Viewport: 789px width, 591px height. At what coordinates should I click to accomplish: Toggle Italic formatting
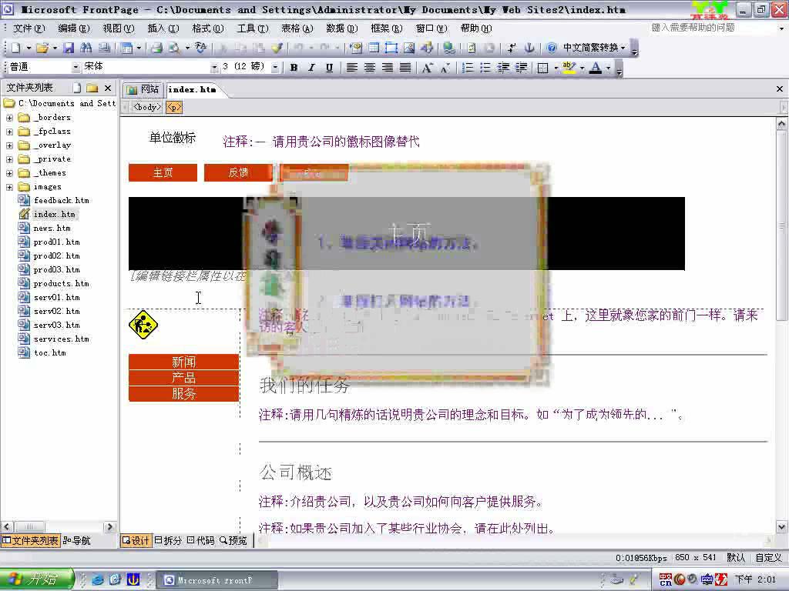tap(311, 68)
